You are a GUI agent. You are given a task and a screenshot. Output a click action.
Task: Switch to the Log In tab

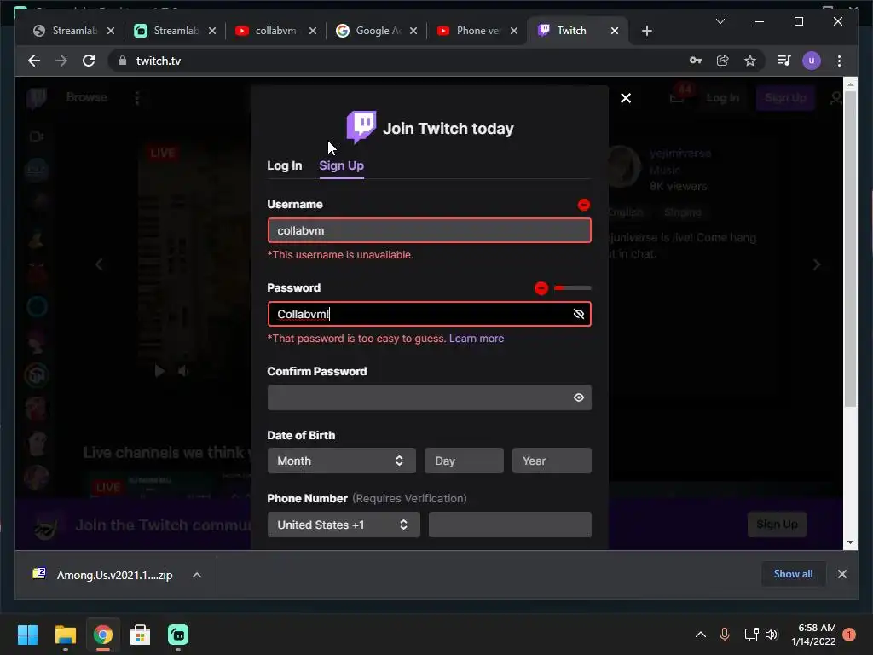pyautogui.click(x=285, y=165)
